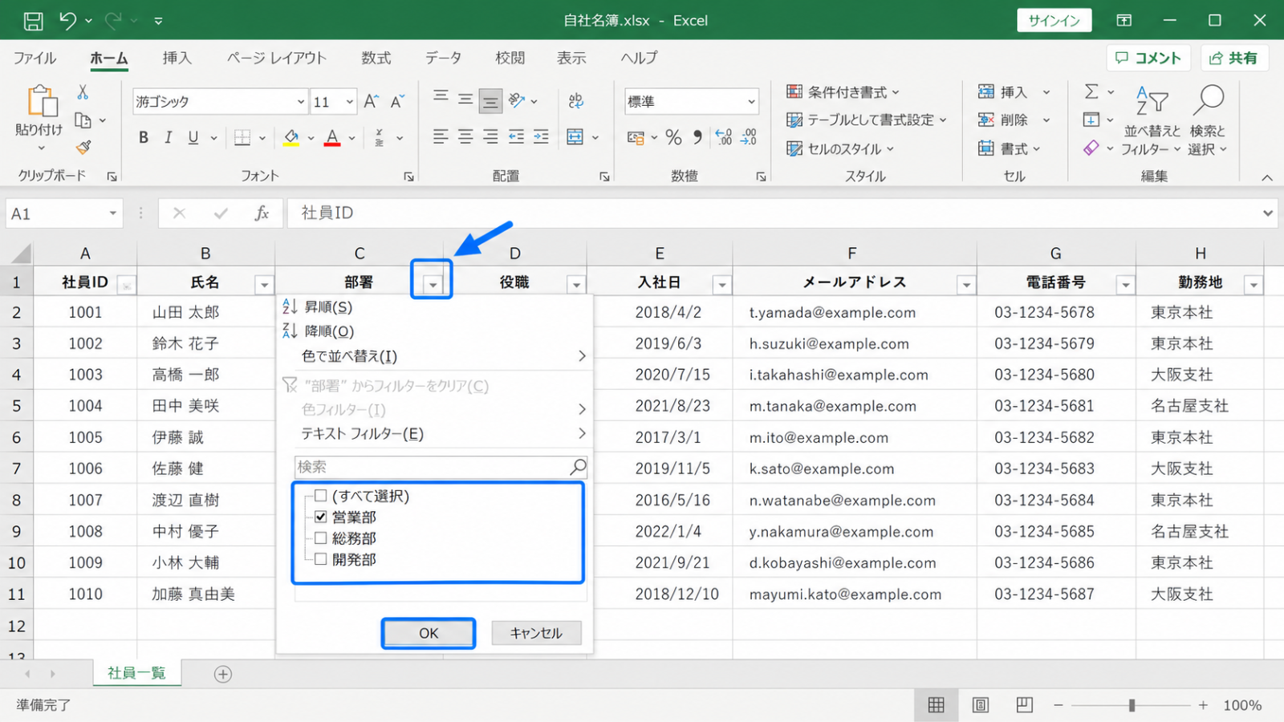Expand テキスト フィルター(E) submenu
Screen dimensions: 1284x722
(435, 433)
